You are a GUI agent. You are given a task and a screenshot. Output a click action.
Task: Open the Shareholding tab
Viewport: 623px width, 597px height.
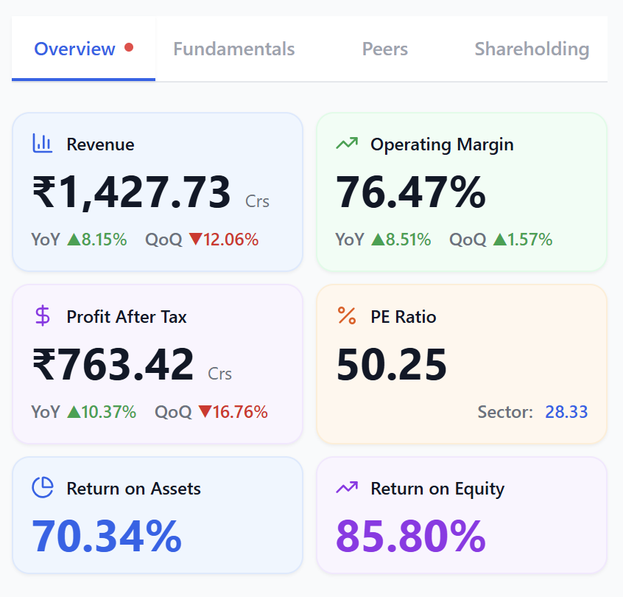[x=532, y=49]
